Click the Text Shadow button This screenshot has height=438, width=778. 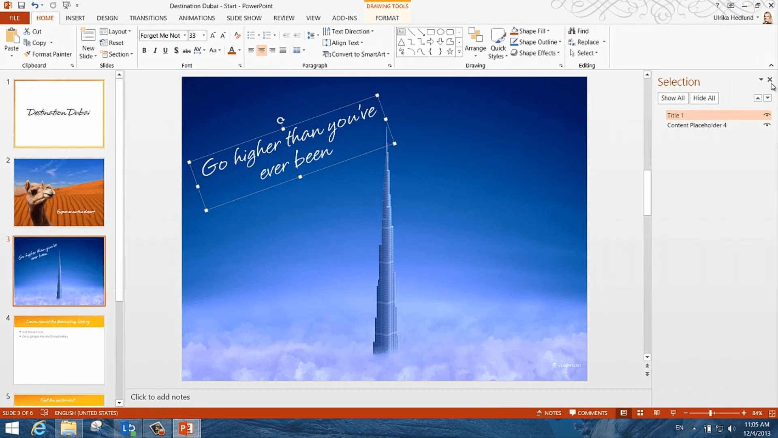point(176,50)
